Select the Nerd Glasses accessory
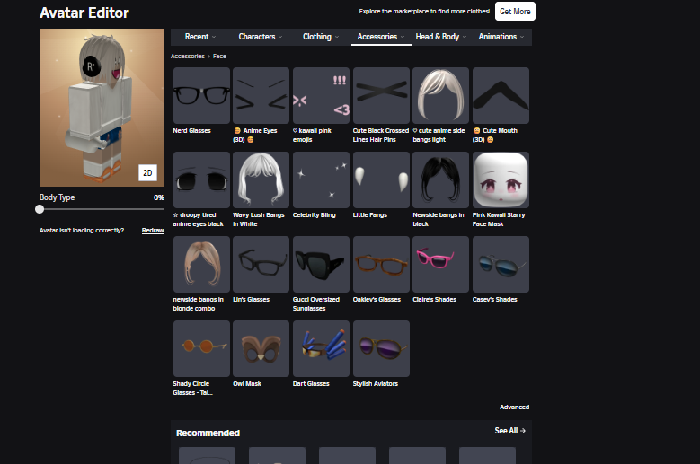Screen dimensions: 700x464 (x=201, y=95)
